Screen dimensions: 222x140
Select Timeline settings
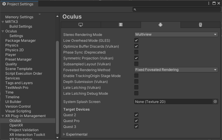[12, 97]
